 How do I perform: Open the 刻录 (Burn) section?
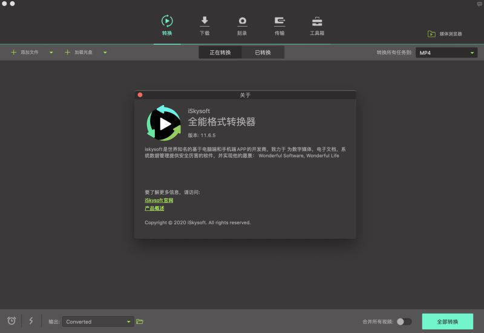point(242,25)
